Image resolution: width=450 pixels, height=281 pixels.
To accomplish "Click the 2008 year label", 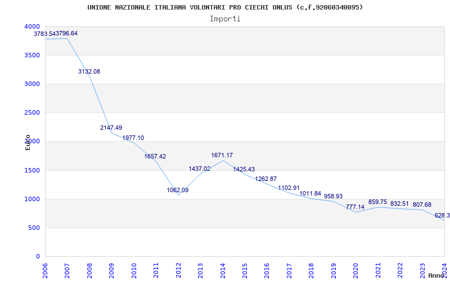I will pos(89,270).
